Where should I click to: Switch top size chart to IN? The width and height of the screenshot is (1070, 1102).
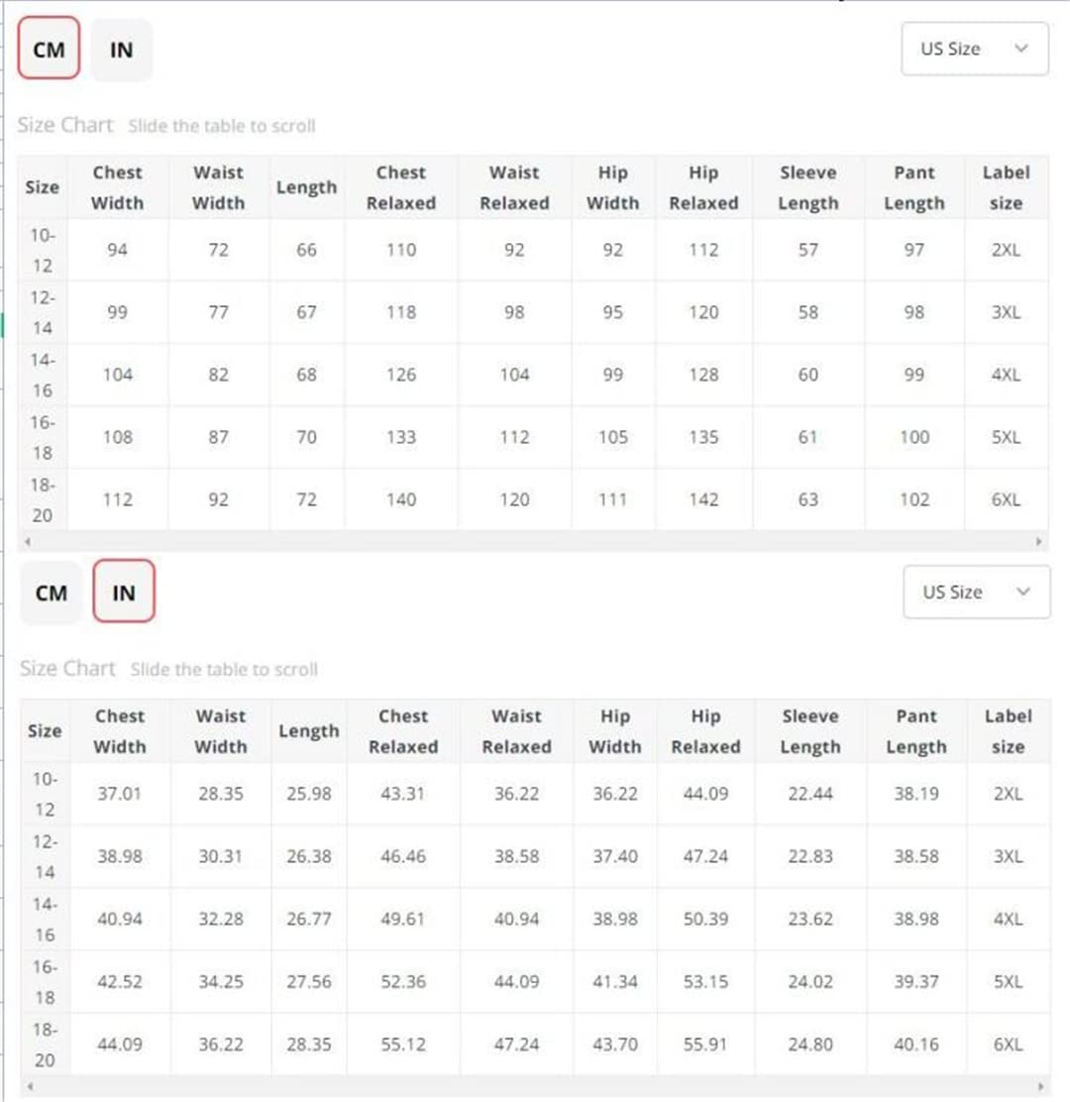122,50
